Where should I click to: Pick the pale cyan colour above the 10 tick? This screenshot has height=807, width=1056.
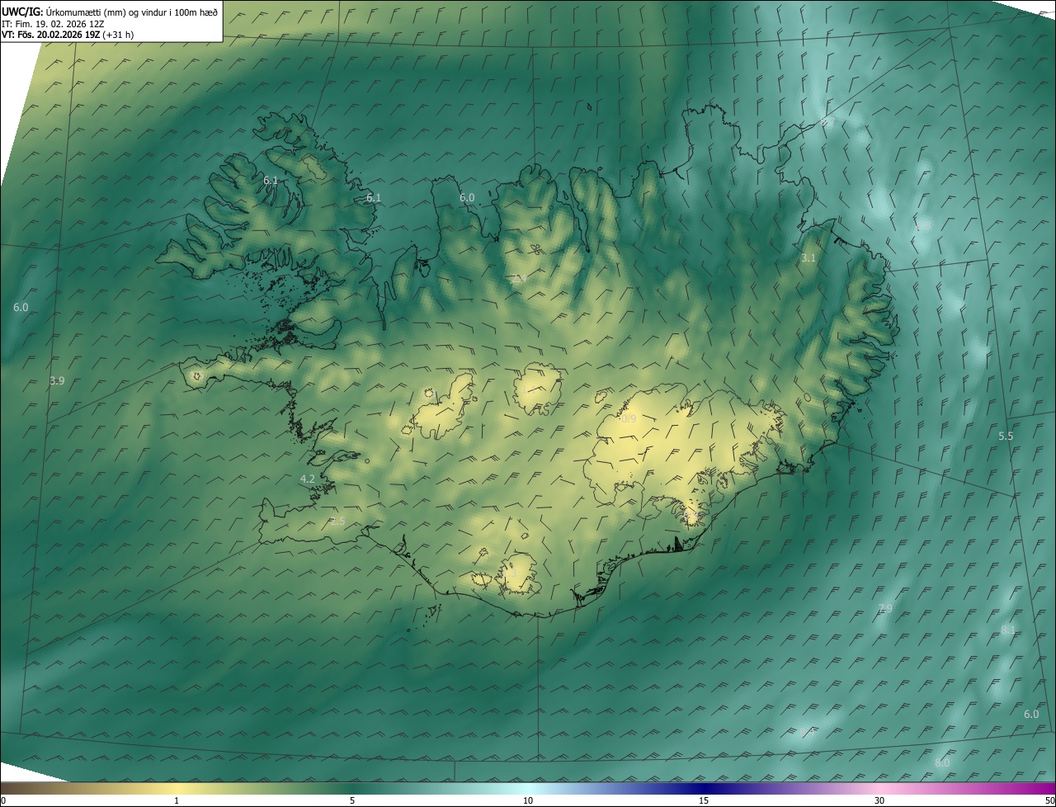point(528,788)
